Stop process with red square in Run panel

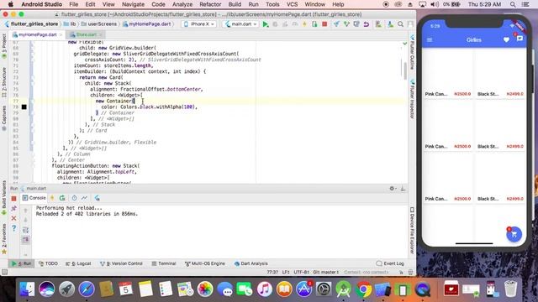[13, 199]
